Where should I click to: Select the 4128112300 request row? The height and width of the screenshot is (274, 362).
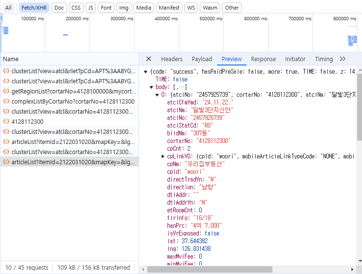click(x=69, y=121)
